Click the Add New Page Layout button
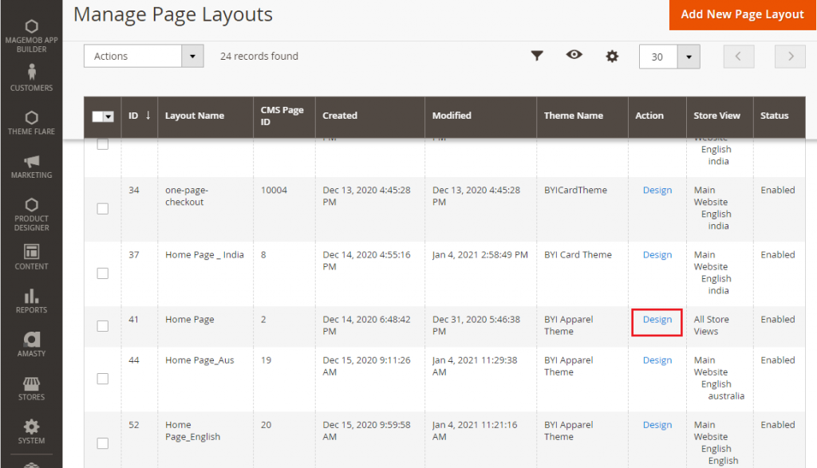This screenshot has width=817, height=468. pyautogui.click(x=741, y=14)
